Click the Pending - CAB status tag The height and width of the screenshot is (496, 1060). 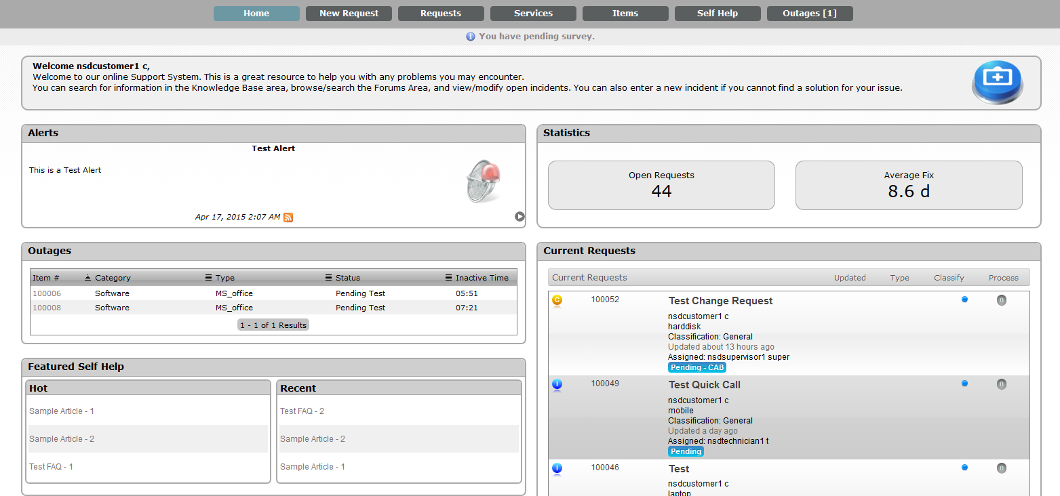coord(697,367)
